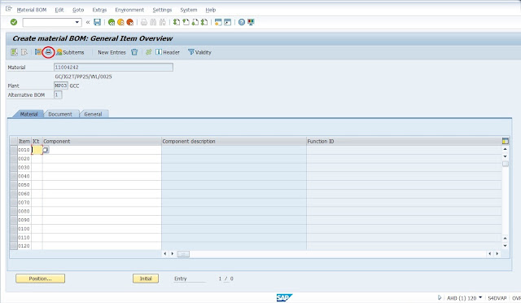This screenshot has width=521, height=303.
Task: Click the table's vertical scrollbar thumb
Action: click(506, 164)
